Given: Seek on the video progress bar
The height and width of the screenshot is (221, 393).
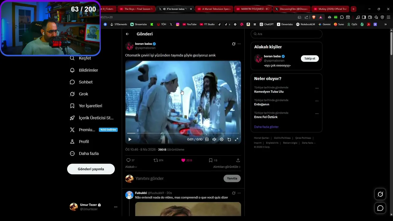Looking at the screenshot, I should (x=183, y=133).
